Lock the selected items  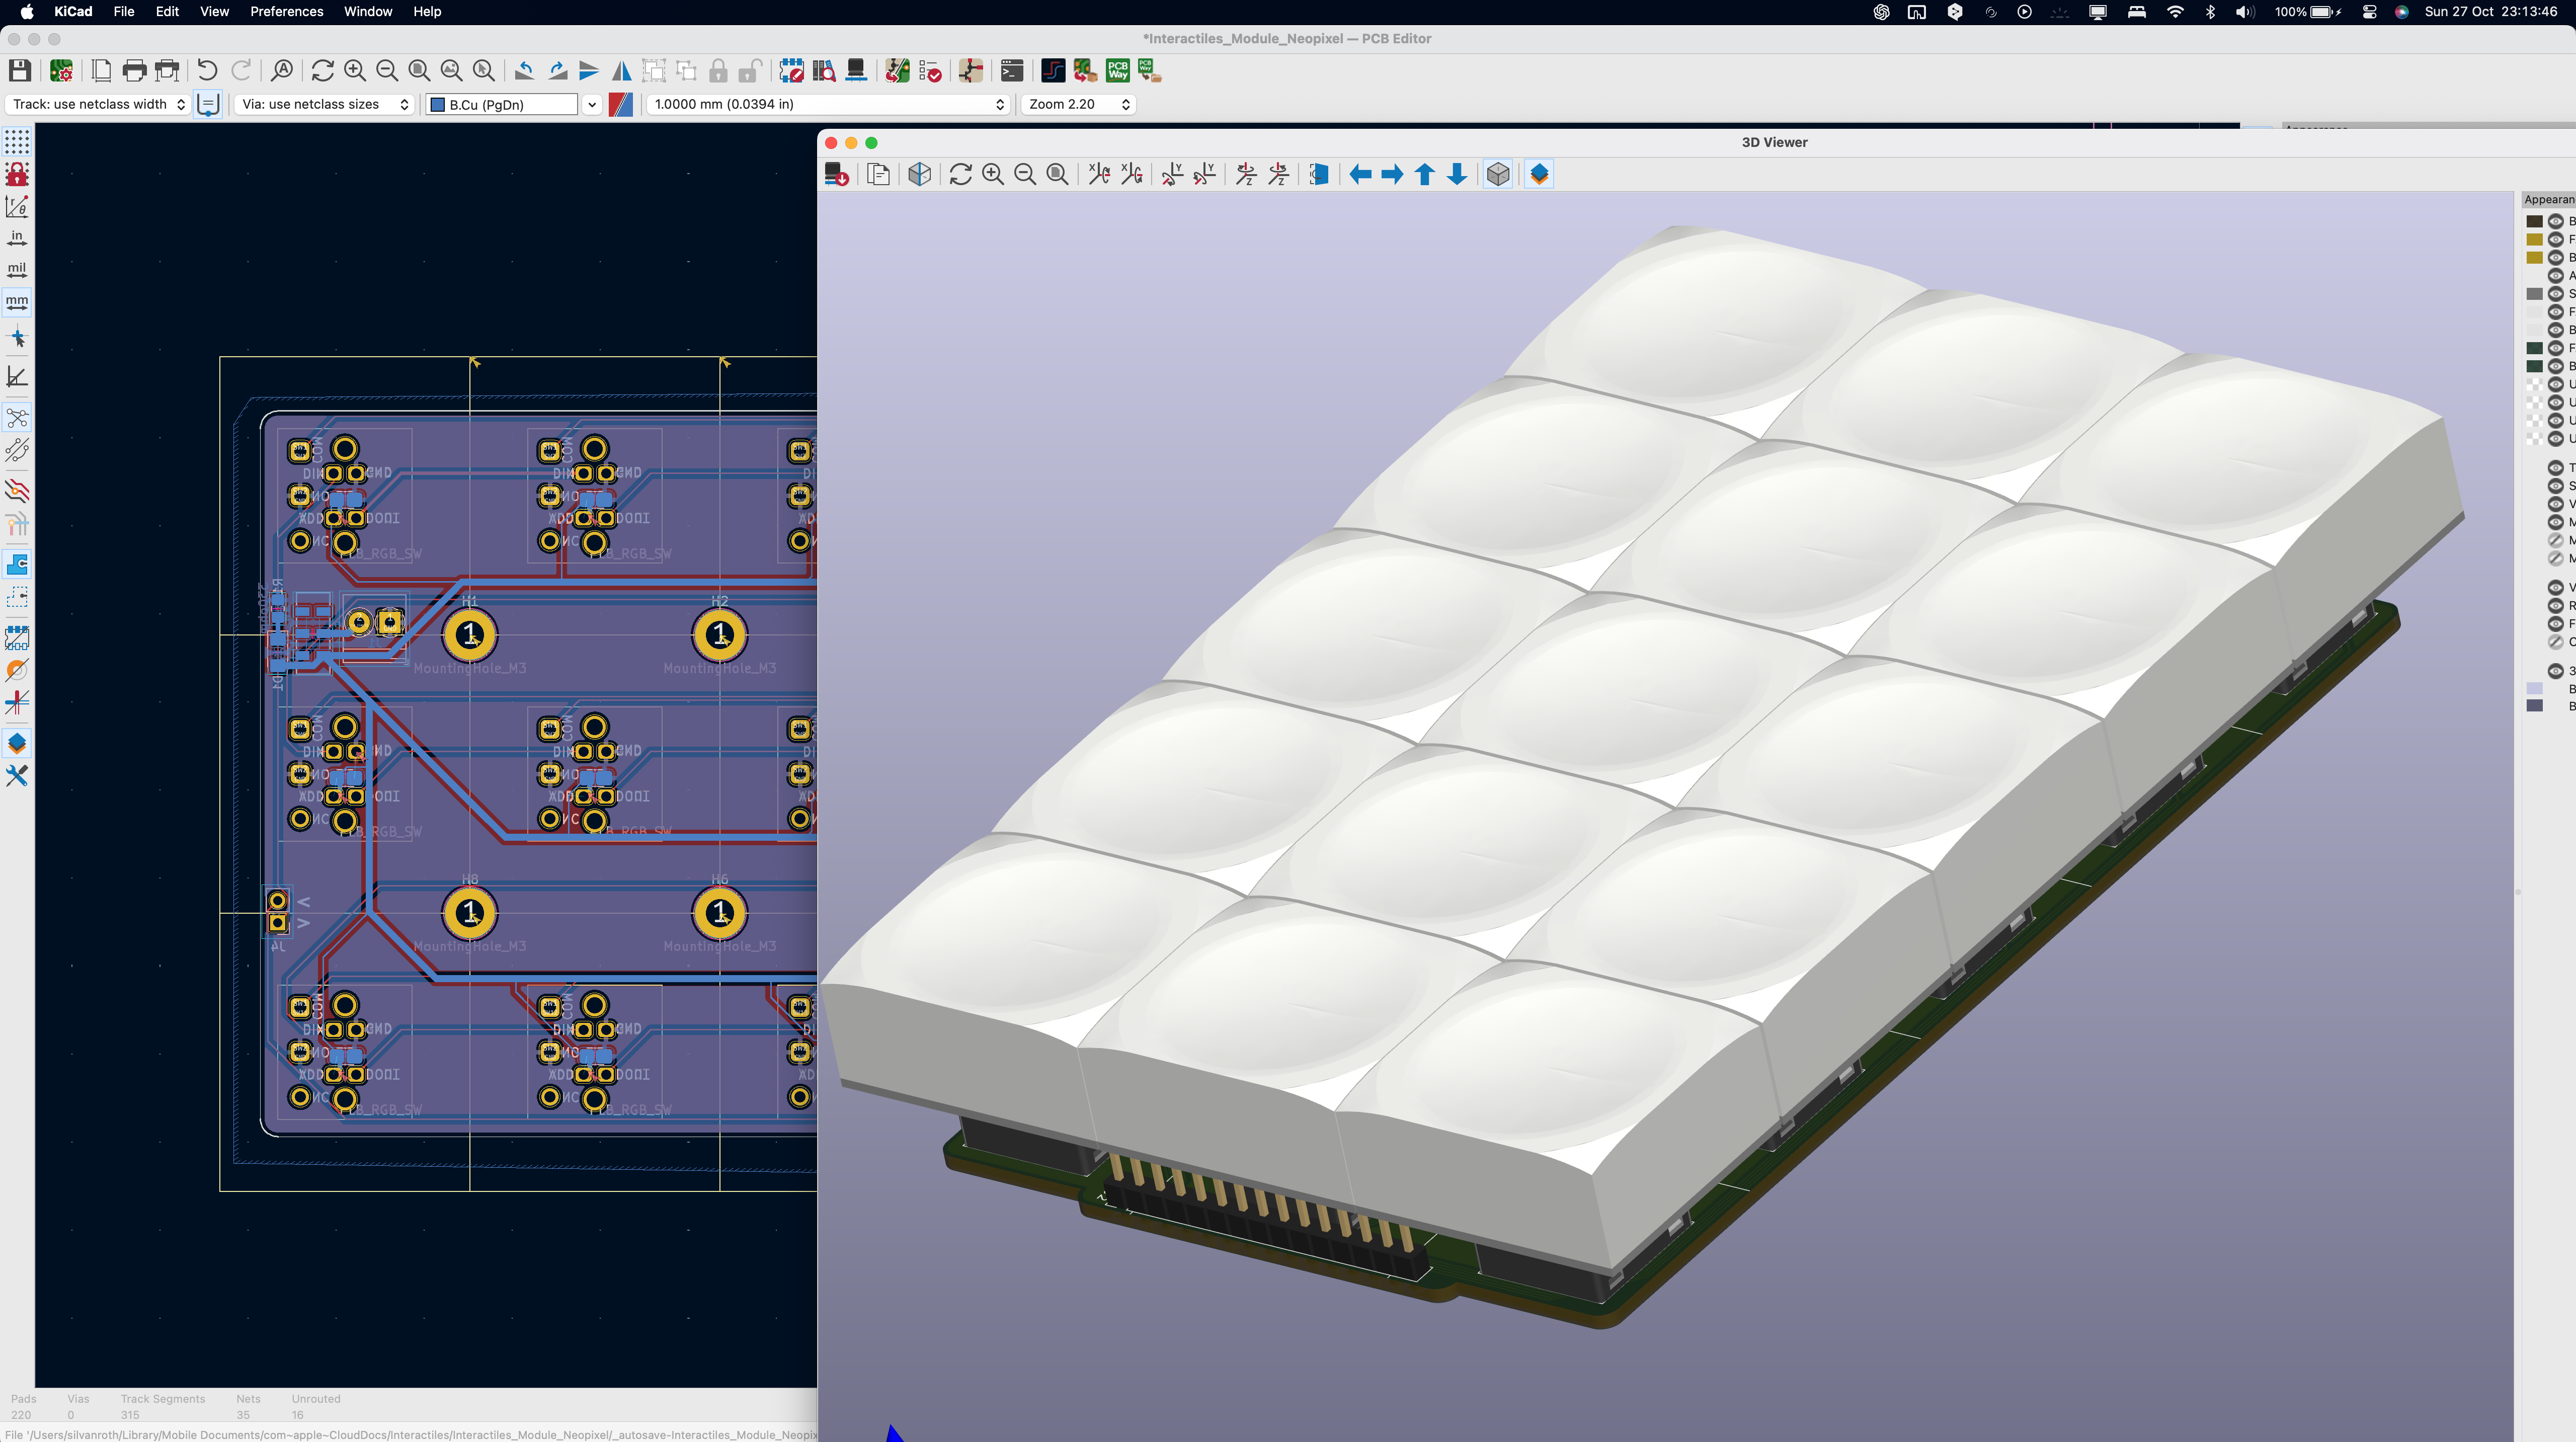(718, 70)
